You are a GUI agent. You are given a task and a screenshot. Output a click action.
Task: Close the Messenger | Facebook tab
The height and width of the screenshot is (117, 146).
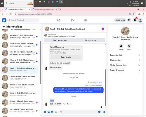click(29, 9)
